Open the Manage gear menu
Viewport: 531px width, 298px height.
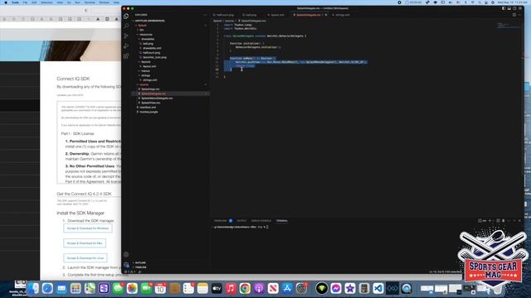[126, 265]
